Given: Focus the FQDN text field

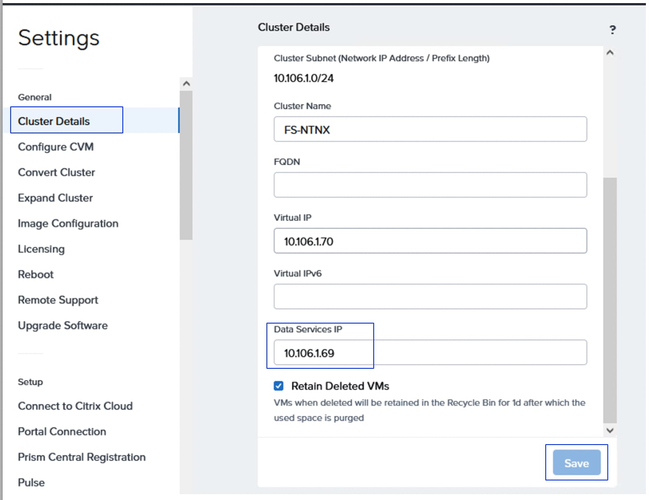Looking at the screenshot, I should 430,185.
